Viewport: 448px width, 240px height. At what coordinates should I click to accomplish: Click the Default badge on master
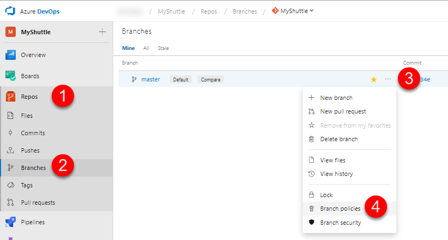[x=181, y=79]
